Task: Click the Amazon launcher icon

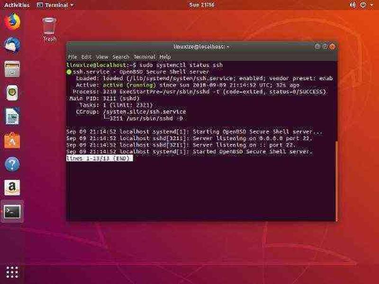Action: click(x=12, y=187)
